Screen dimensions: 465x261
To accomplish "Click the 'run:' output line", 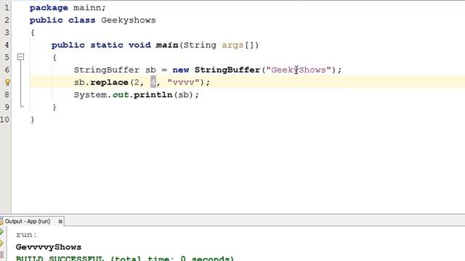I will click(26, 235).
